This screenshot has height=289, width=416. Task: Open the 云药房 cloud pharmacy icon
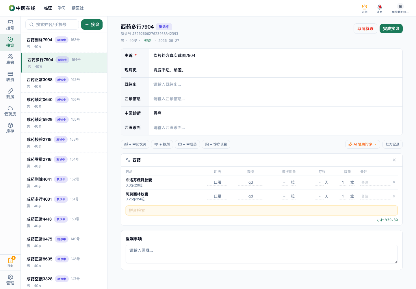point(10,111)
